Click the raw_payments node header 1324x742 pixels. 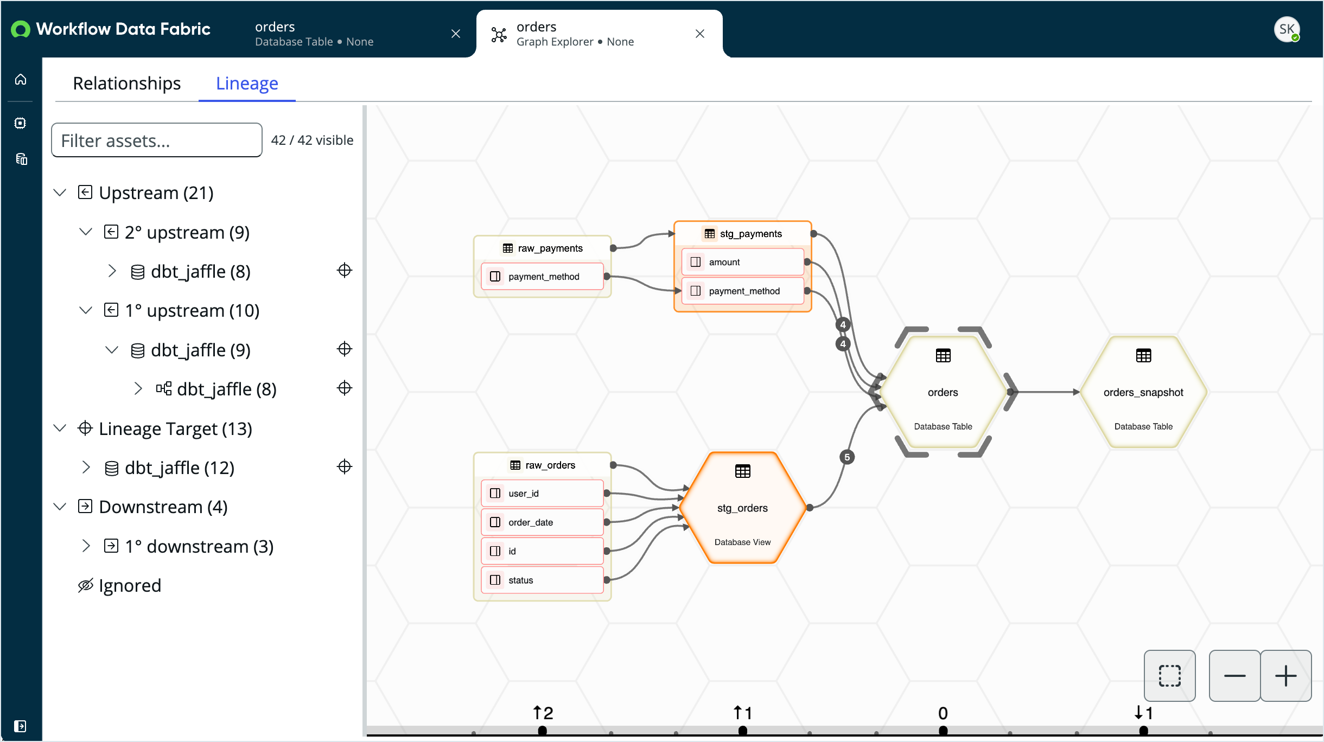point(542,248)
